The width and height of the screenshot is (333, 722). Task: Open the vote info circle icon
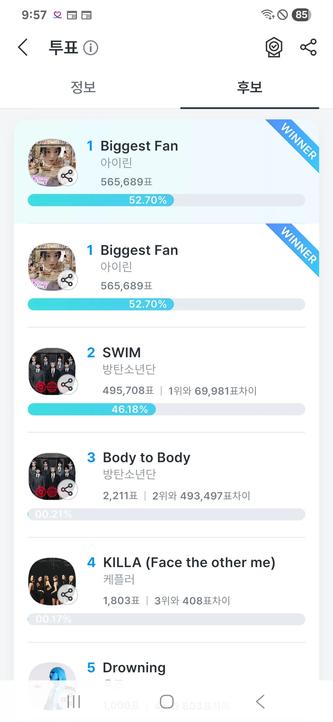[x=91, y=48]
